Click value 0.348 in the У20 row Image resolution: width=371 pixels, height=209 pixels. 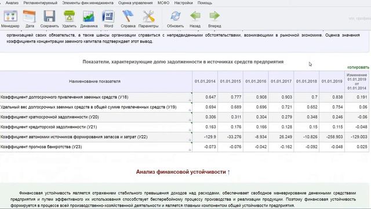tap(312, 117)
